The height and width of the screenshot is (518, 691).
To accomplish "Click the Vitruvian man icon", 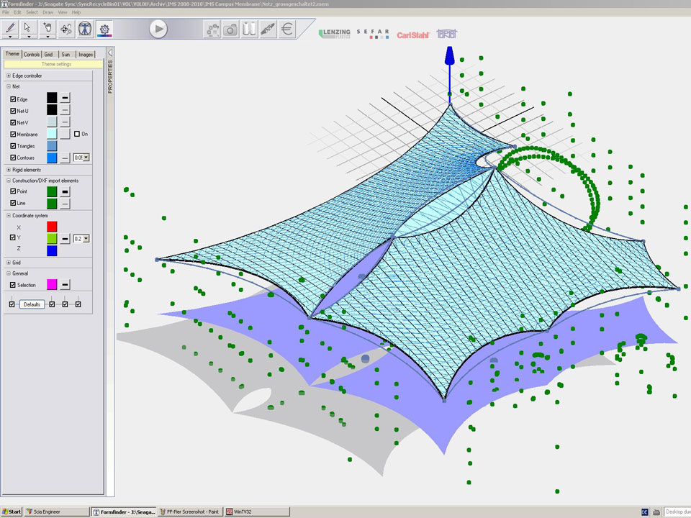I will pyautogui.click(x=86, y=29).
